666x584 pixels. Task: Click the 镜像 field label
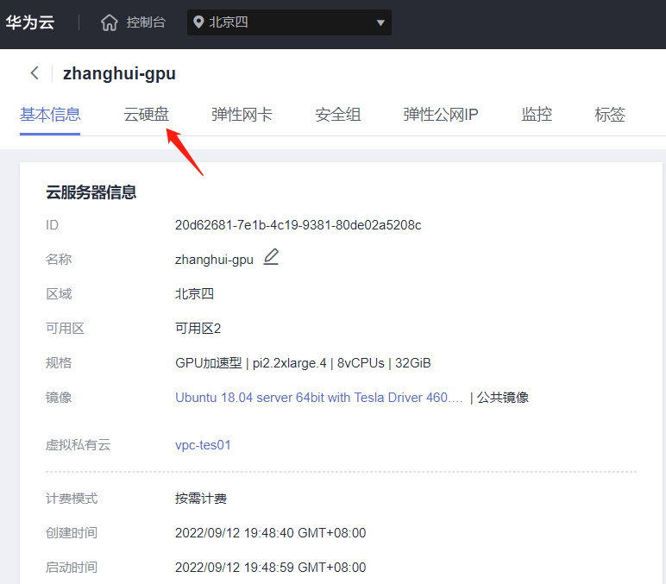click(x=59, y=398)
